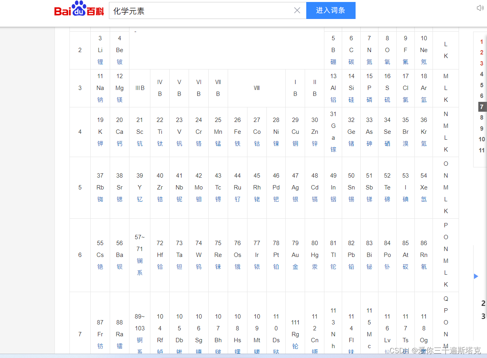Clear the search box using the X icon
Viewport: 487px width, 358px height.
pyautogui.click(x=297, y=10)
